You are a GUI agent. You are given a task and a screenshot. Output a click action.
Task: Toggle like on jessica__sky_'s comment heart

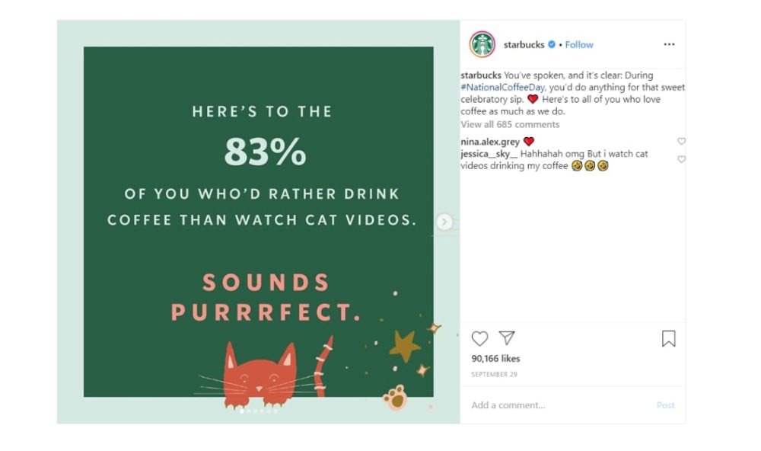point(681,159)
